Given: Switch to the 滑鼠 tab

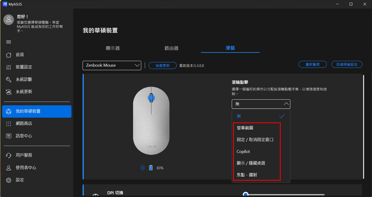Looking at the screenshot, I should [x=230, y=48].
